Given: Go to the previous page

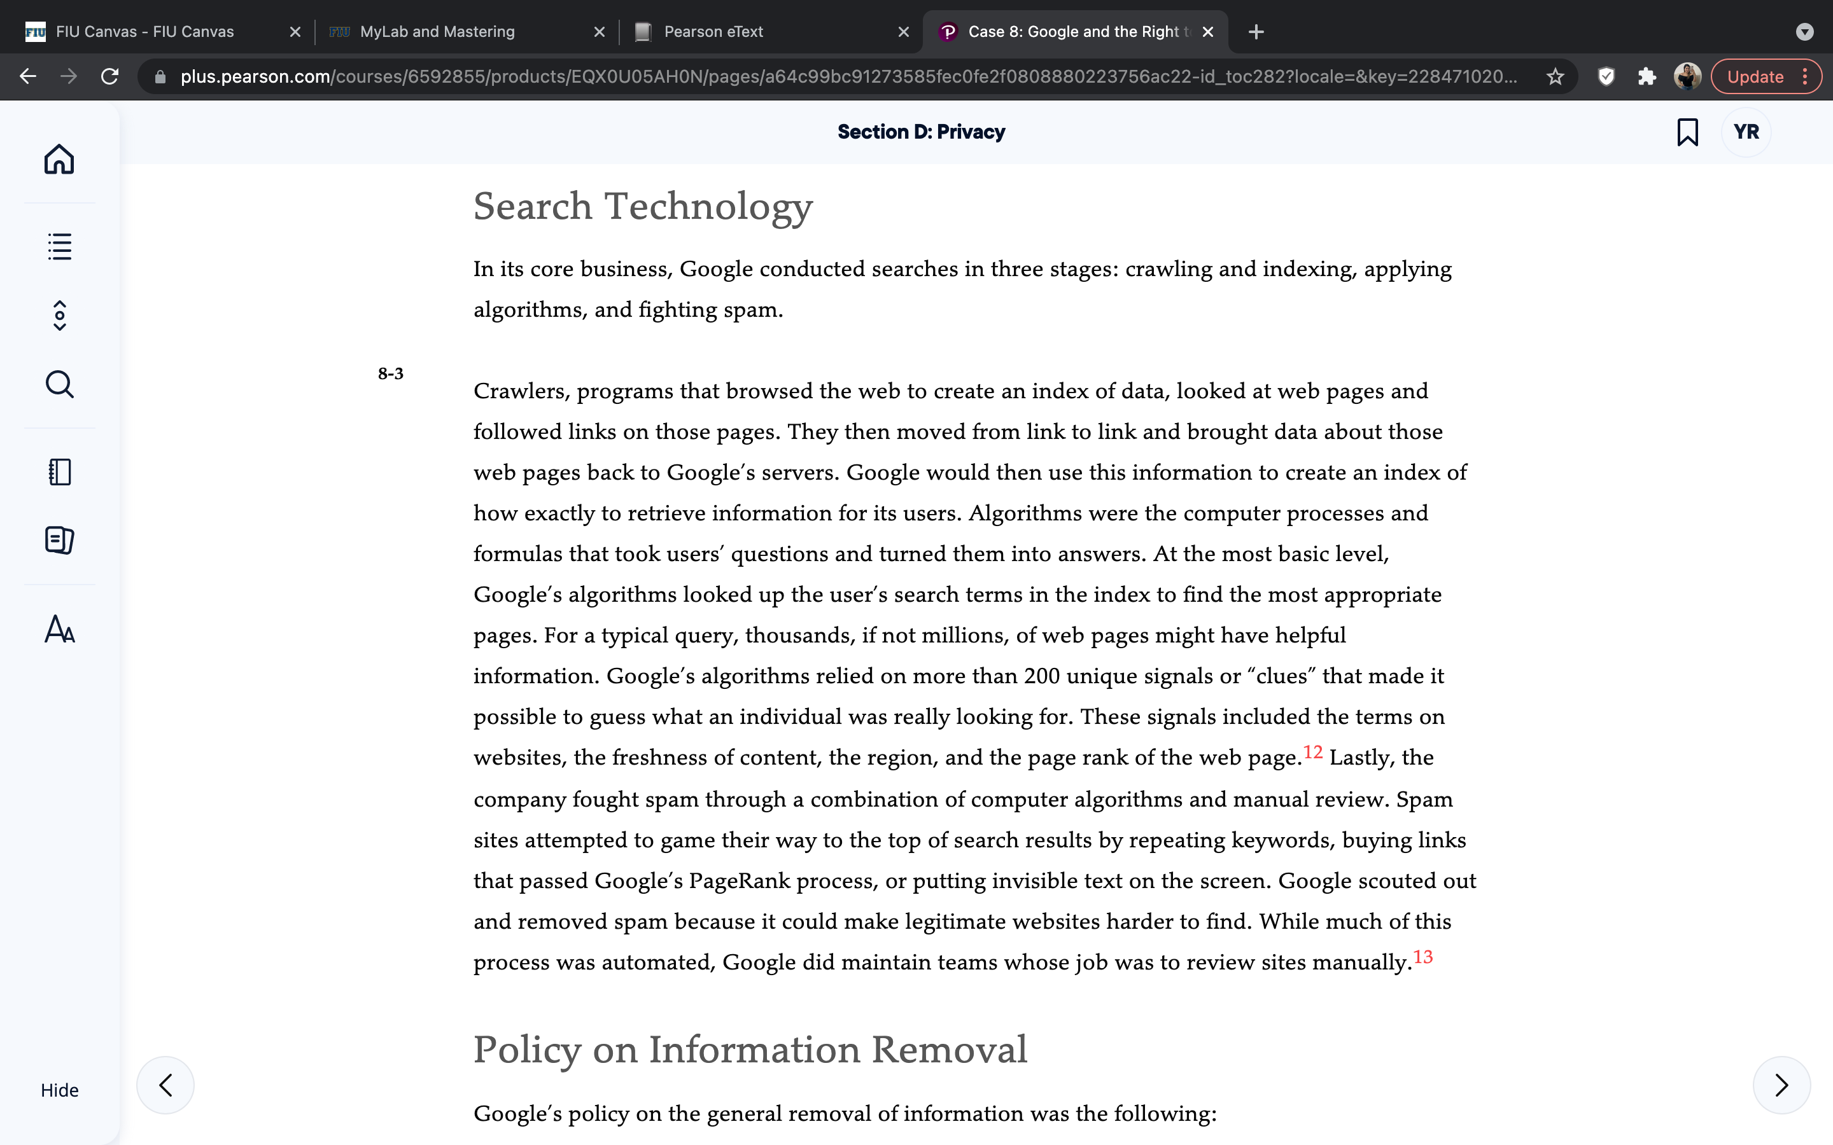Looking at the screenshot, I should click(x=165, y=1085).
